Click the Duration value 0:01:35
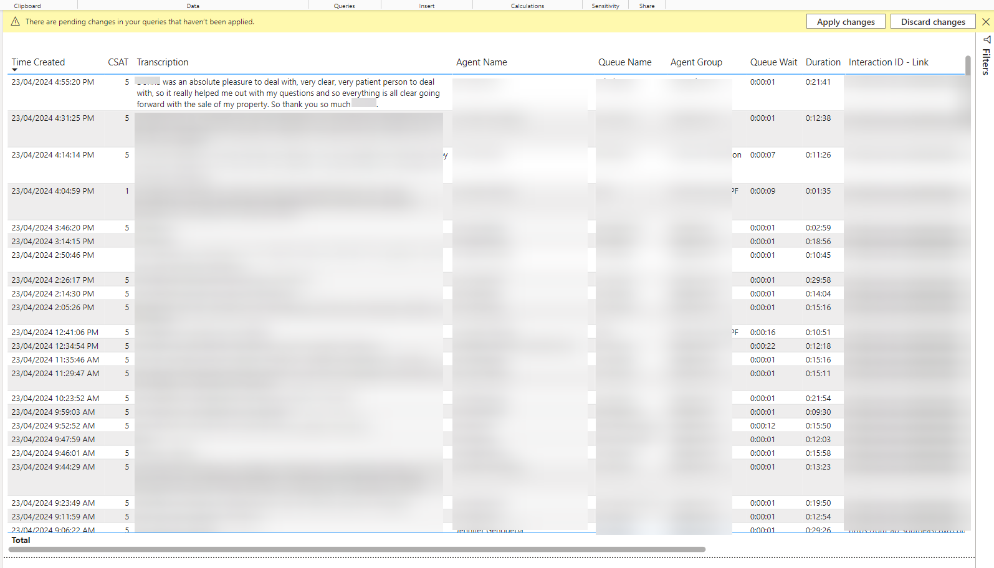This screenshot has height=568, width=994. [818, 191]
